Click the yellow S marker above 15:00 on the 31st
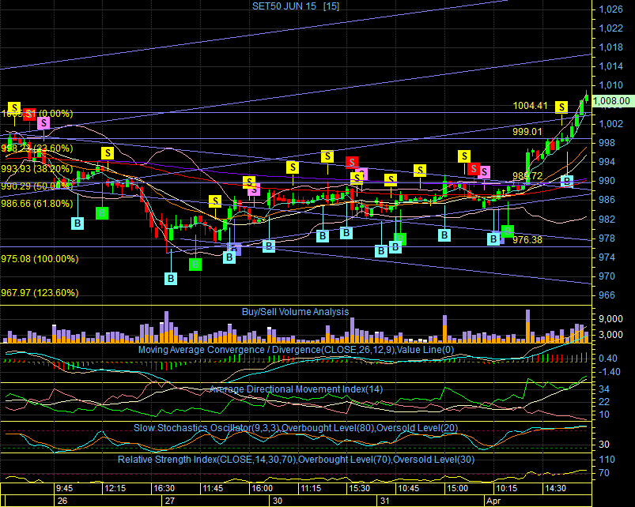 (464, 156)
